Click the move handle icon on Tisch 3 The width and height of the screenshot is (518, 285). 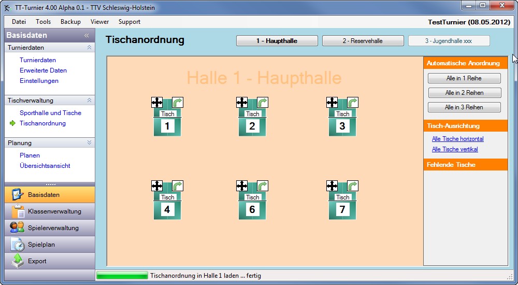[x=332, y=103]
